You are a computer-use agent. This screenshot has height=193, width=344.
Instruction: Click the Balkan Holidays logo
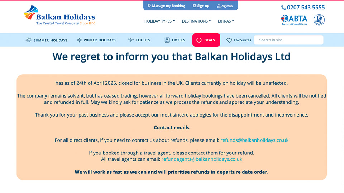tap(59, 16)
